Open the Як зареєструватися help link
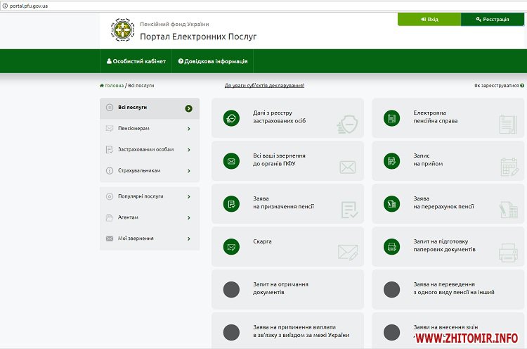 (x=498, y=86)
